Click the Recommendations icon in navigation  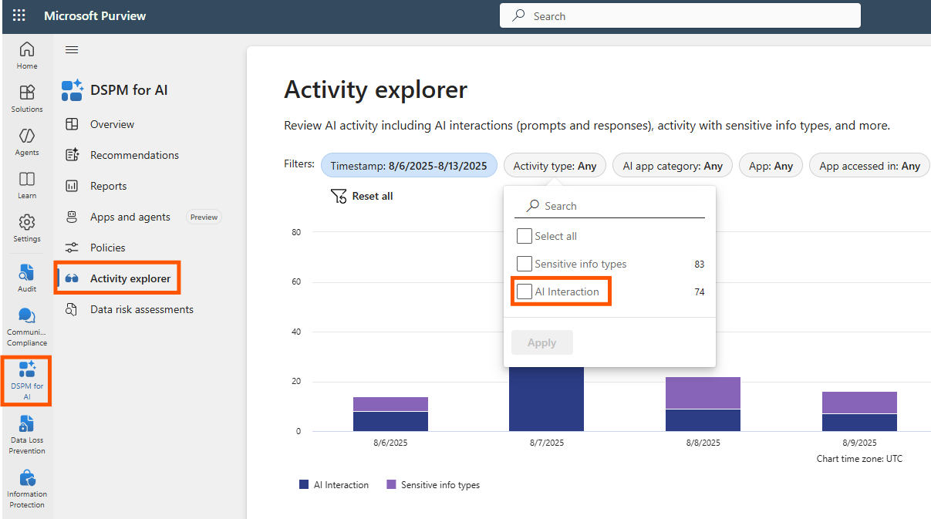click(x=72, y=155)
